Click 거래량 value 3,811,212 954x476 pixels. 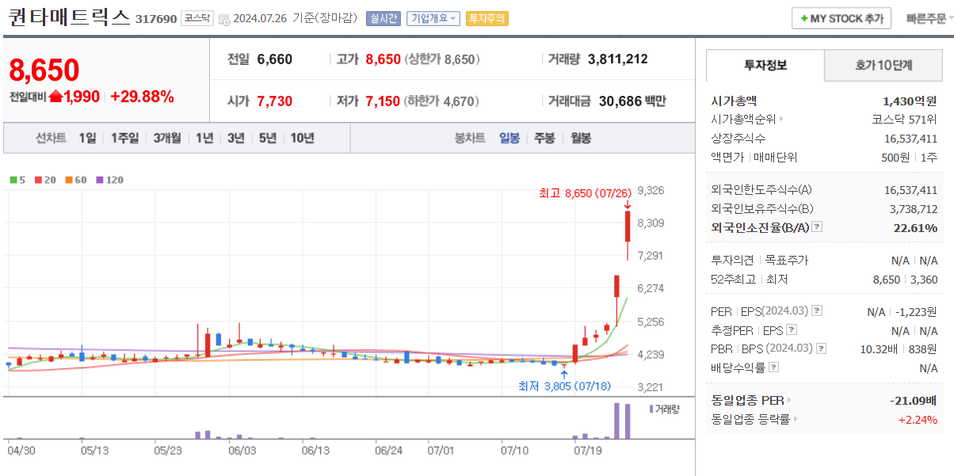click(x=618, y=59)
